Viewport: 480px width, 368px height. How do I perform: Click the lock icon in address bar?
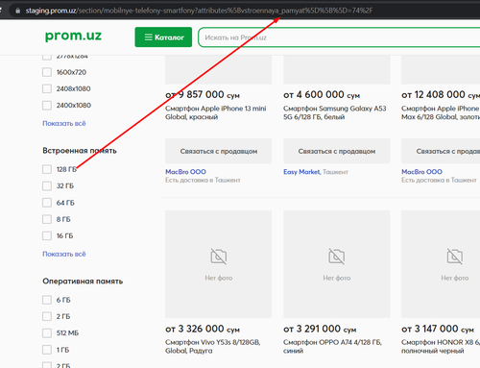pos(18,11)
